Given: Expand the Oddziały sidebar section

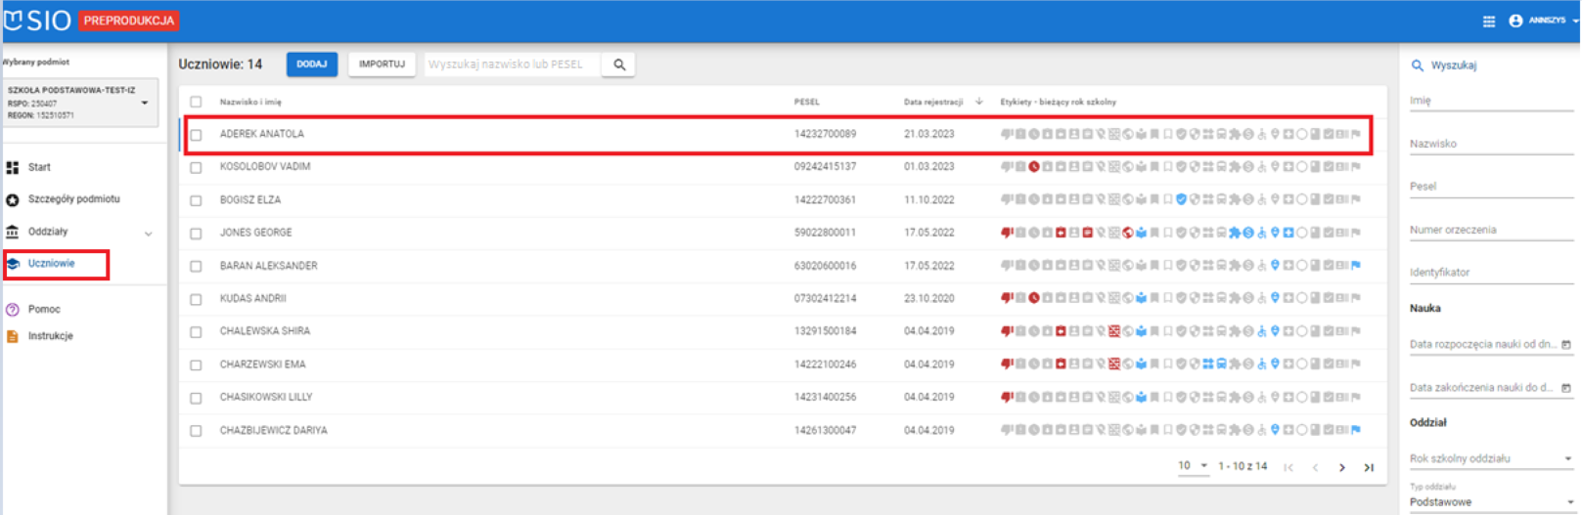Looking at the screenshot, I should coord(148,233).
